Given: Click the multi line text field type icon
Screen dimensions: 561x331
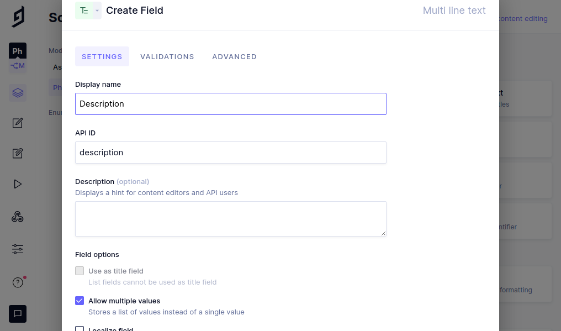Looking at the screenshot, I should pyautogui.click(x=84, y=10).
